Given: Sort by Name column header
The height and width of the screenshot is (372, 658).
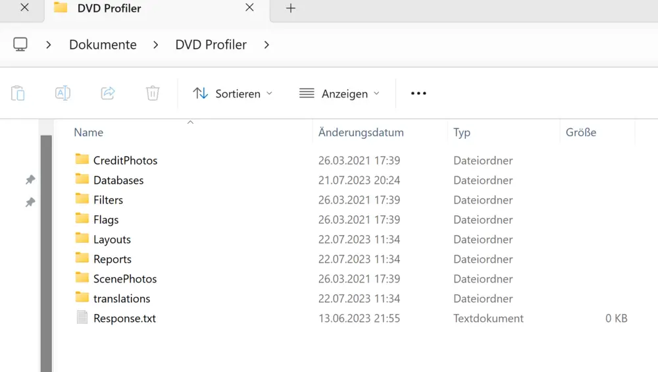Looking at the screenshot, I should point(89,132).
